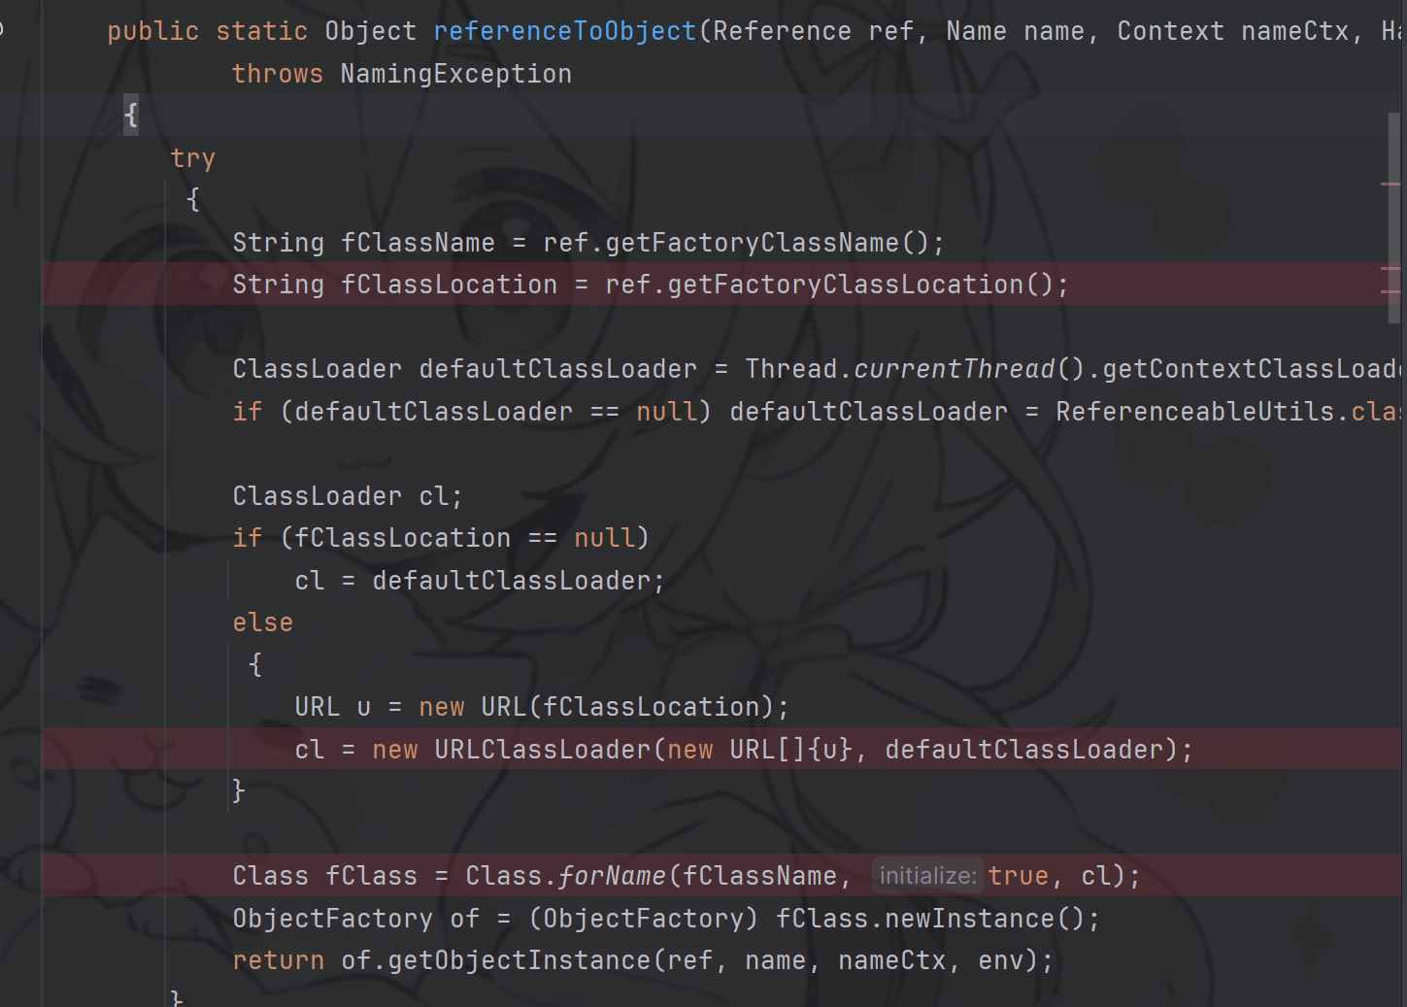
Task: Click the URLClassLoader constructor call
Action: tap(542, 750)
